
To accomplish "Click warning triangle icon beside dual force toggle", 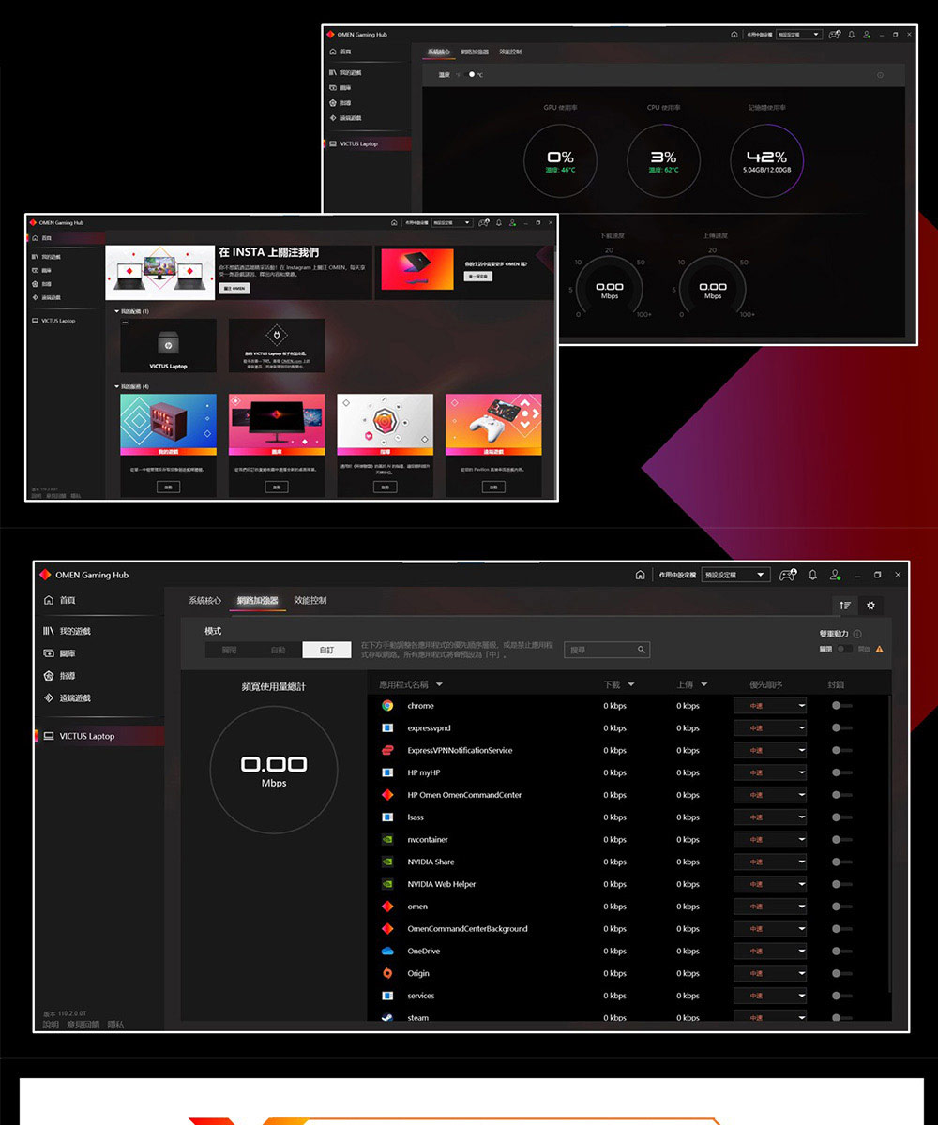I will [879, 649].
